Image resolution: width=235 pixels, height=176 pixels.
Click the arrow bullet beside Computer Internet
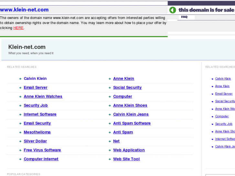[20, 160]
